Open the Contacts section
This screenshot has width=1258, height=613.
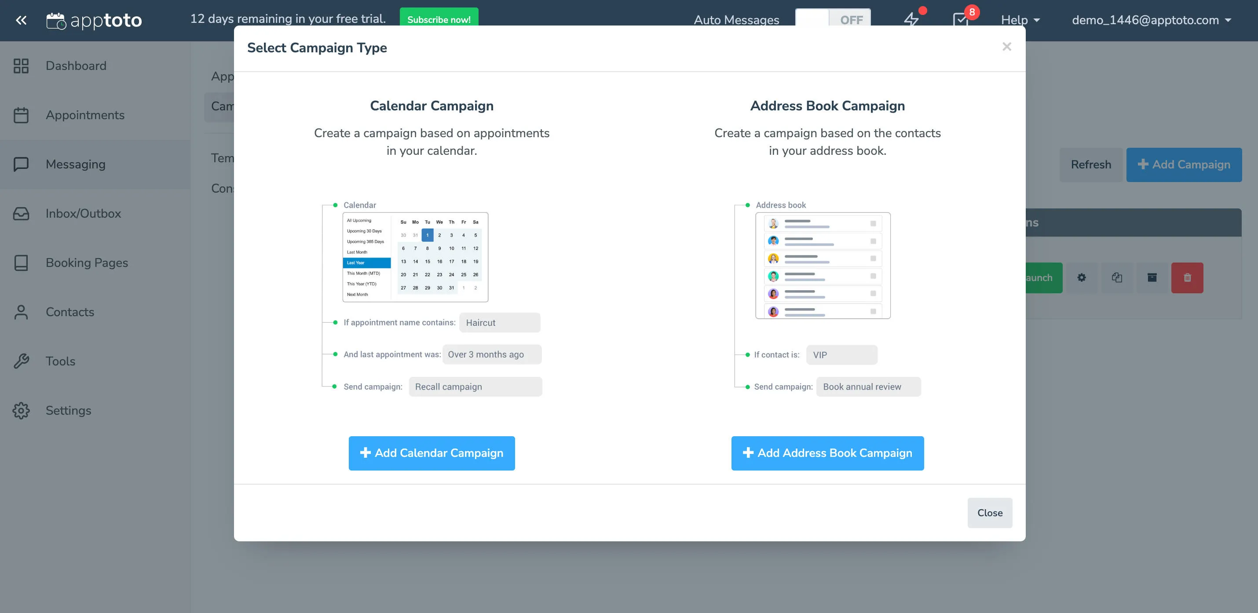click(x=70, y=312)
